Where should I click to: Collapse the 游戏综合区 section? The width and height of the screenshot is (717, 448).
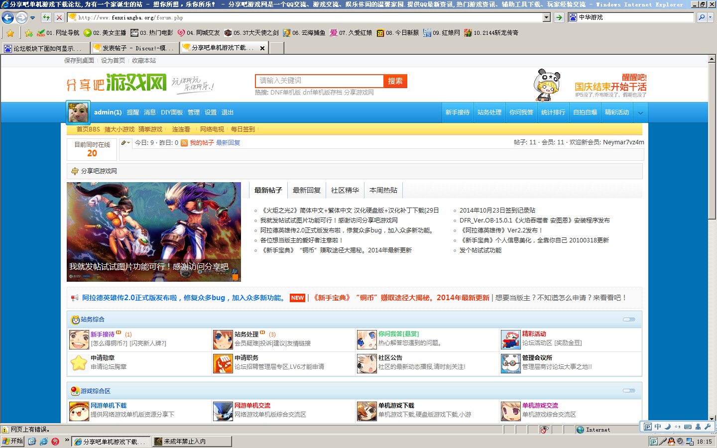coord(629,391)
